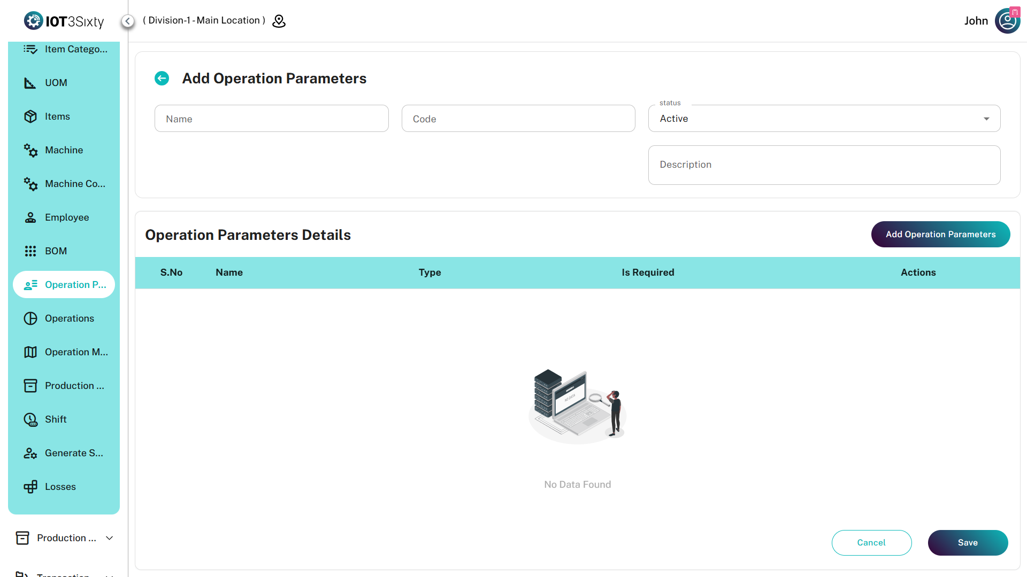Click the Machine gears icon in sidebar
Screen dimensions: 1027x577
point(30,150)
